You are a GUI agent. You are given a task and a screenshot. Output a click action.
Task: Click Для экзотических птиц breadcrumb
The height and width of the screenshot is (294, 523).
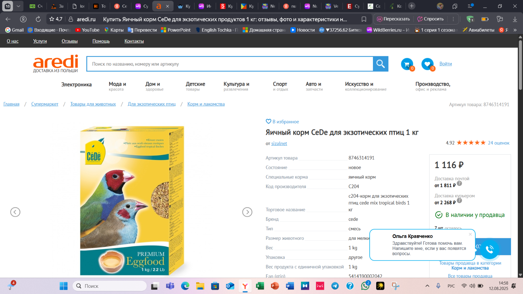(x=152, y=104)
